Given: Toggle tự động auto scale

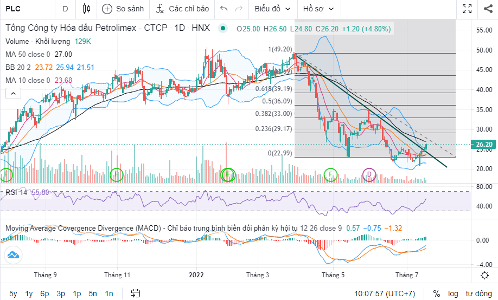Looking at the screenshot, I should click(478, 294).
